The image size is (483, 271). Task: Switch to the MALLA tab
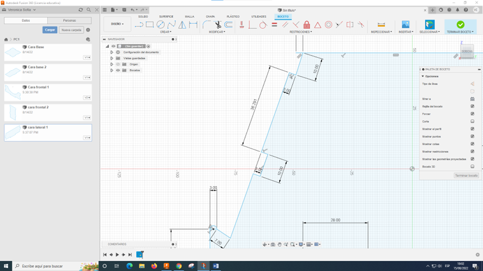(190, 17)
